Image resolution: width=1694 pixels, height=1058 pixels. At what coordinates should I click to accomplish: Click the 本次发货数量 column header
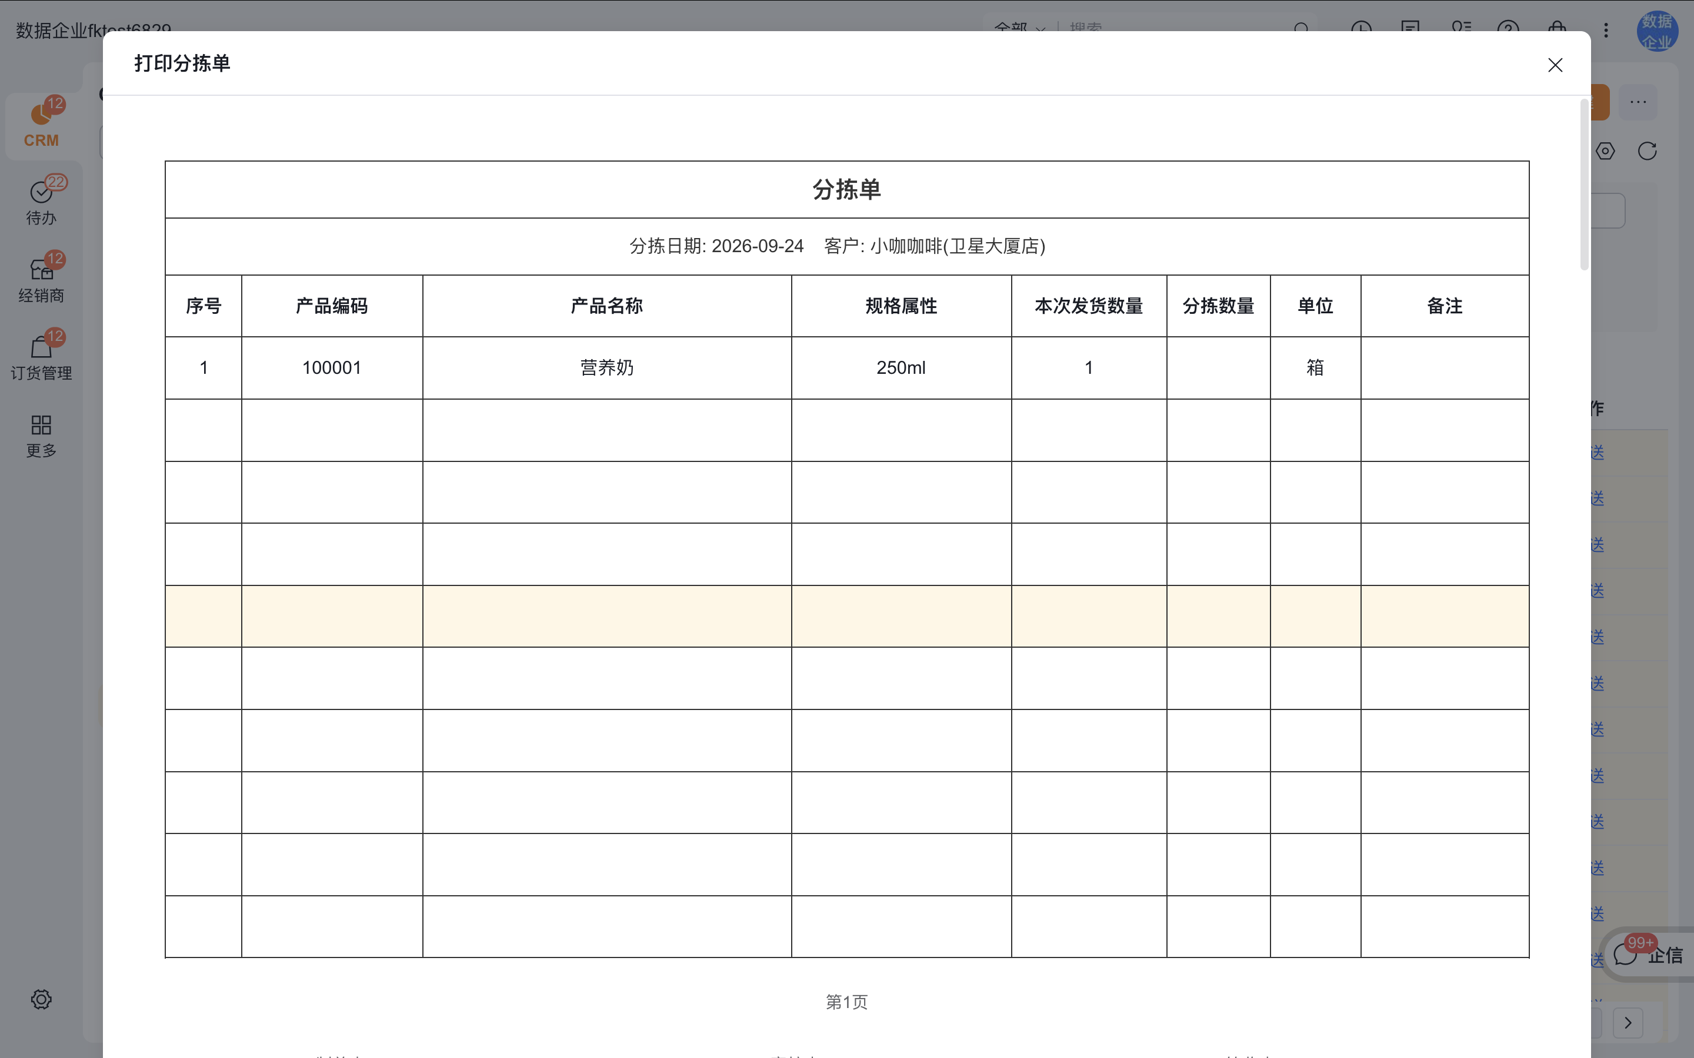click(x=1089, y=306)
